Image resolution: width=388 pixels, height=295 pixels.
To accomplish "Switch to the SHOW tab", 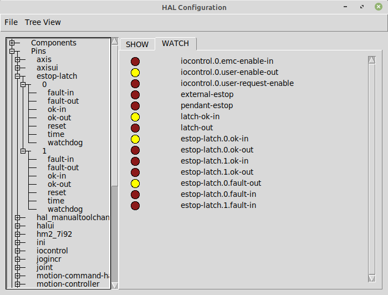I will 137,44.
